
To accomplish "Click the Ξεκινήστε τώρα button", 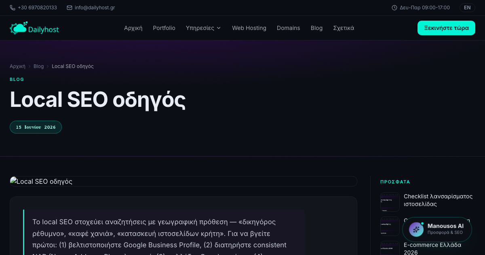I will (446, 28).
